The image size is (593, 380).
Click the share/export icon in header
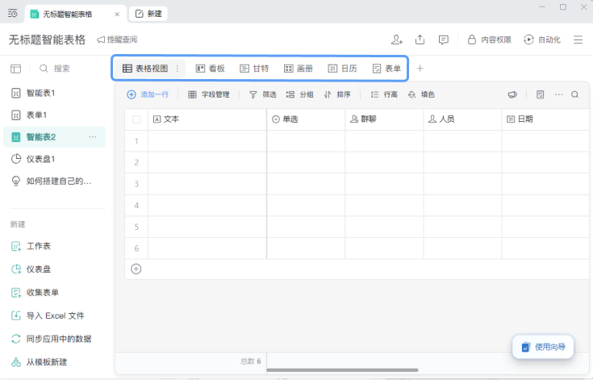[420, 40]
